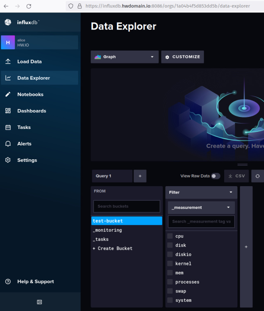Check the cpu measurement checkbox
This screenshot has height=311, width=264.
pyautogui.click(x=170, y=236)
